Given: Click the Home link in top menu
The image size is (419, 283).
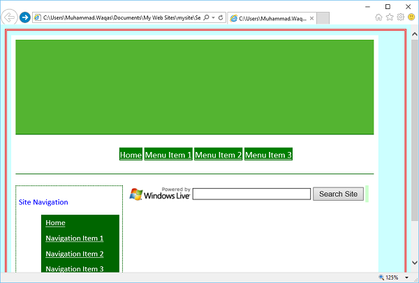Looking at the screenshot, I should 131,155.
